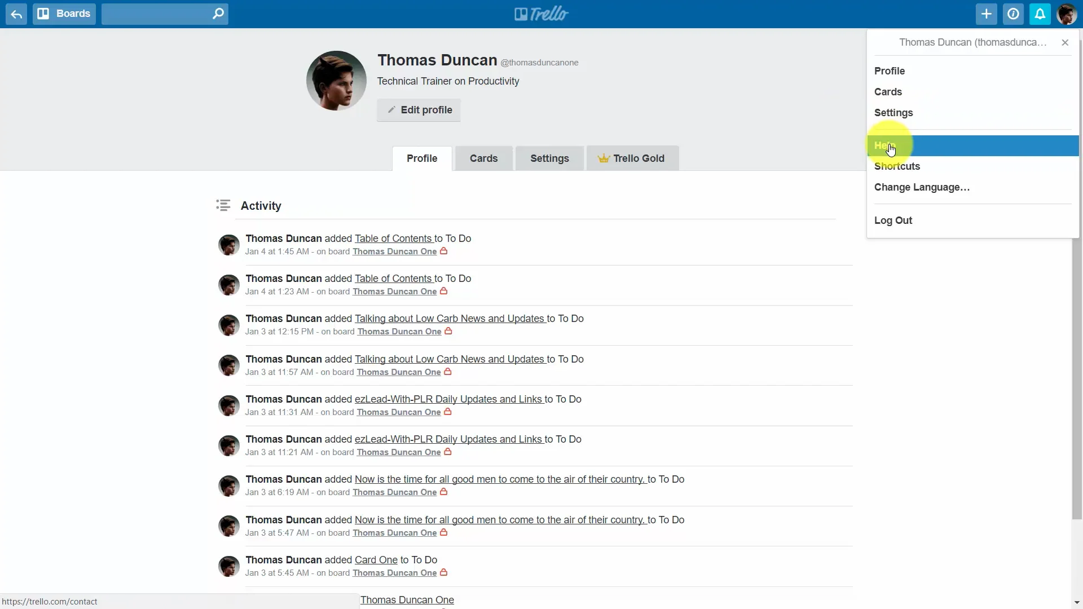Open the notifications bell icon
Screen dimensions: 1083x609
click(1040, 14)
